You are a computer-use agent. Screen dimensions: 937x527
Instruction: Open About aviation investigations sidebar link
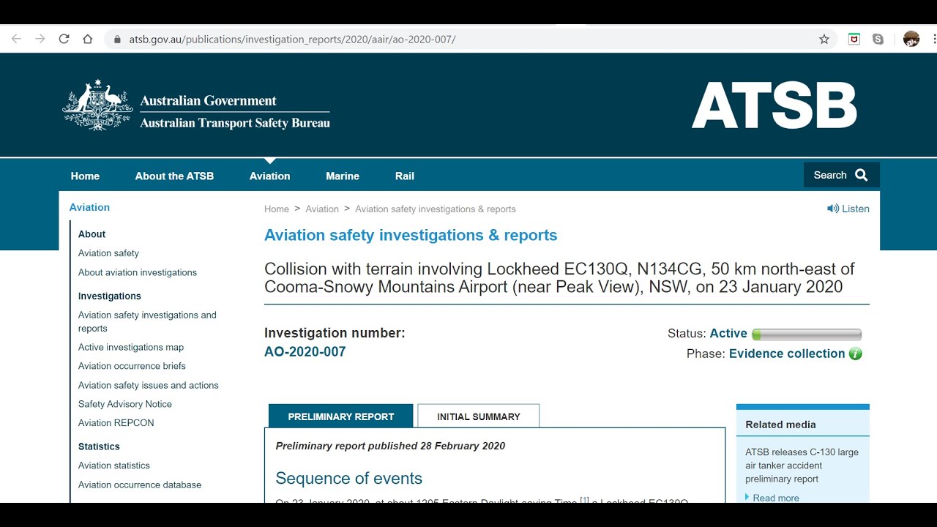coord(138,272)
